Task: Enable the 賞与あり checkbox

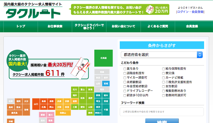Action: 125,69
